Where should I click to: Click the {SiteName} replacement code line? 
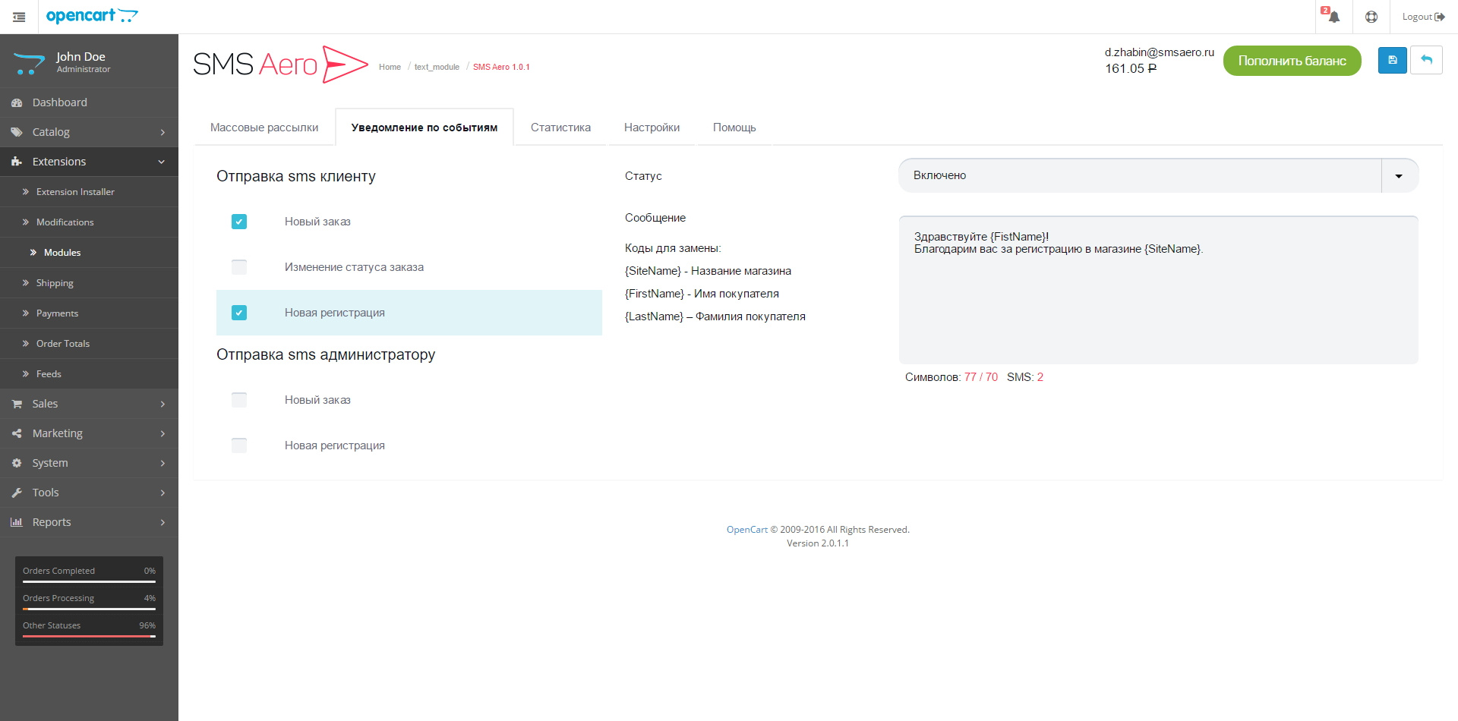(x=708, y=271)
